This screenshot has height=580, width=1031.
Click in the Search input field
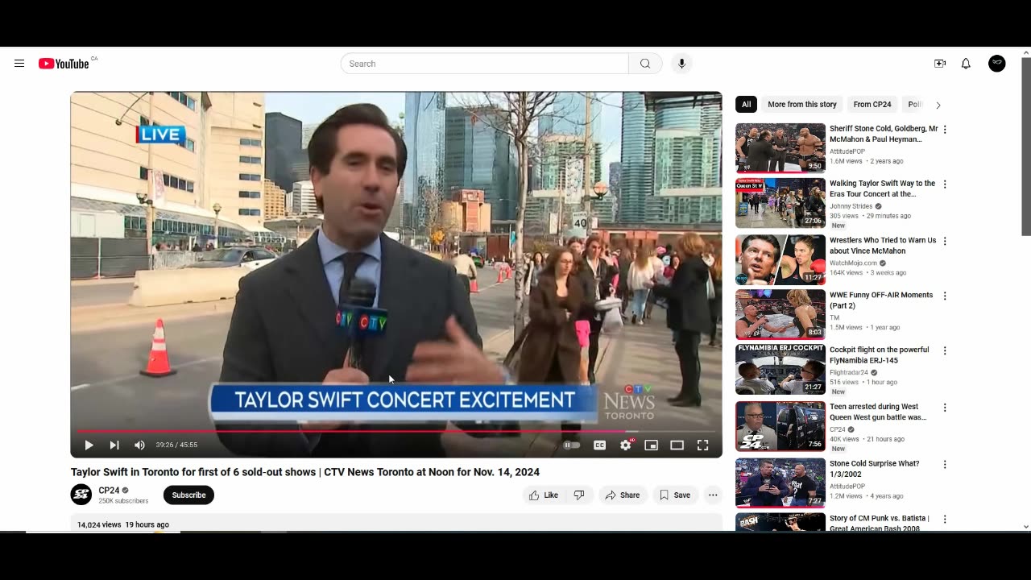click(x=484, y=64)
